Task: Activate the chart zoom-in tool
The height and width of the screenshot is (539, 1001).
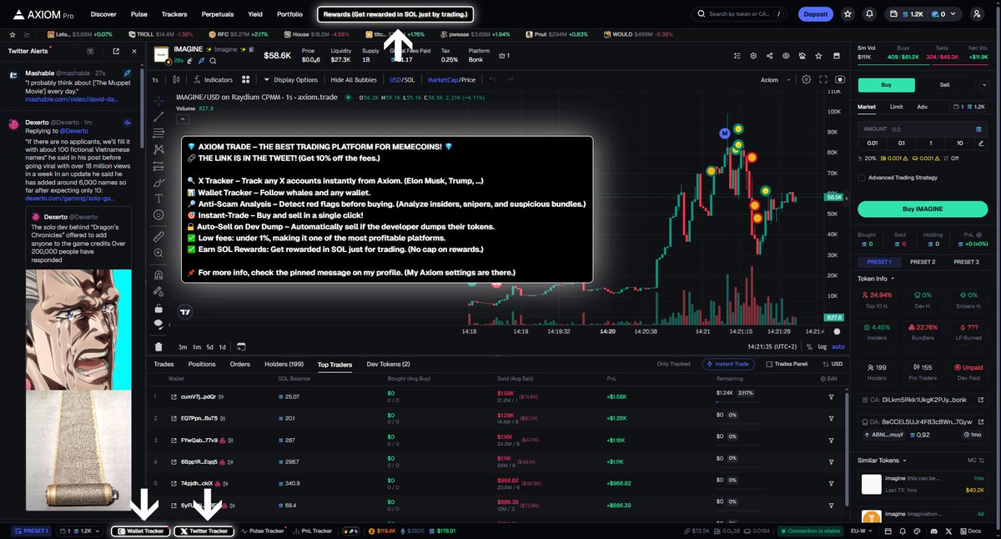Action: click(x=158, y=254)
